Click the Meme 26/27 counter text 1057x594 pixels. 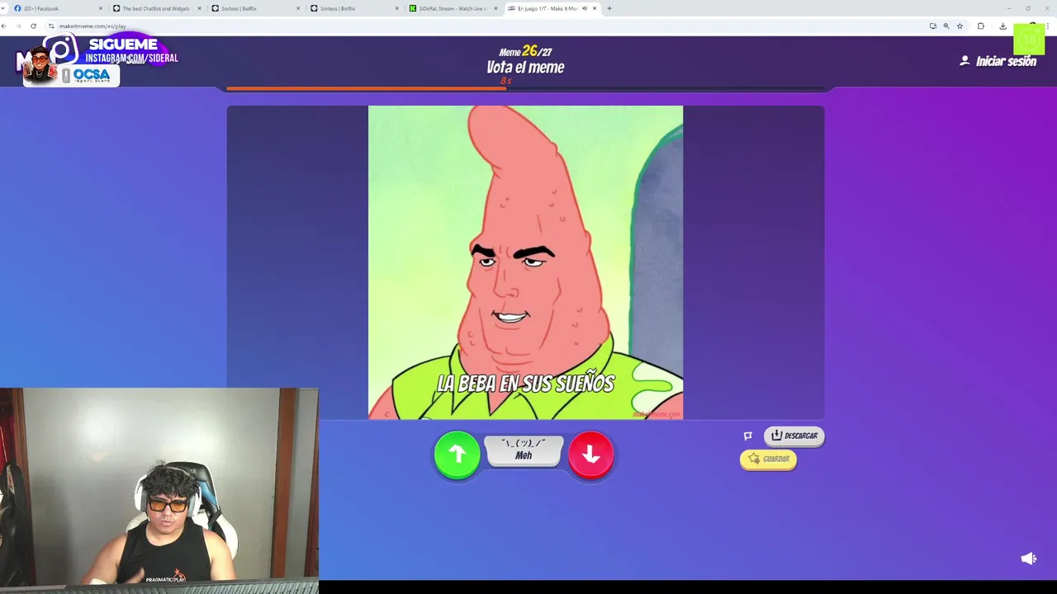(x=525, y=51)
